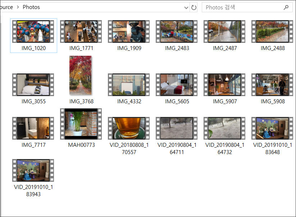
Task: Click the Photos breadcrumb in address bar
Action: coord(31,7)
